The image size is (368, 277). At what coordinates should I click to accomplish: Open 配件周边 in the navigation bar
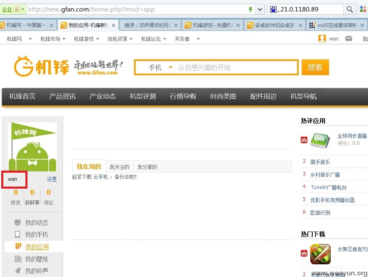[264, 96]
